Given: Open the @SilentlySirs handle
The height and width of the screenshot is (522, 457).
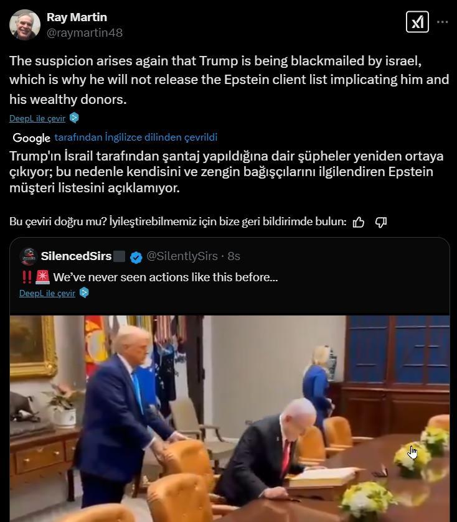Looking at the screenshot, I should (x=182, y=256).
